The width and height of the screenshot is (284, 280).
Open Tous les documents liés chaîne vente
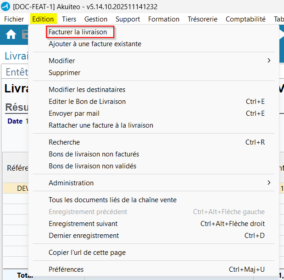pos(112,200)
